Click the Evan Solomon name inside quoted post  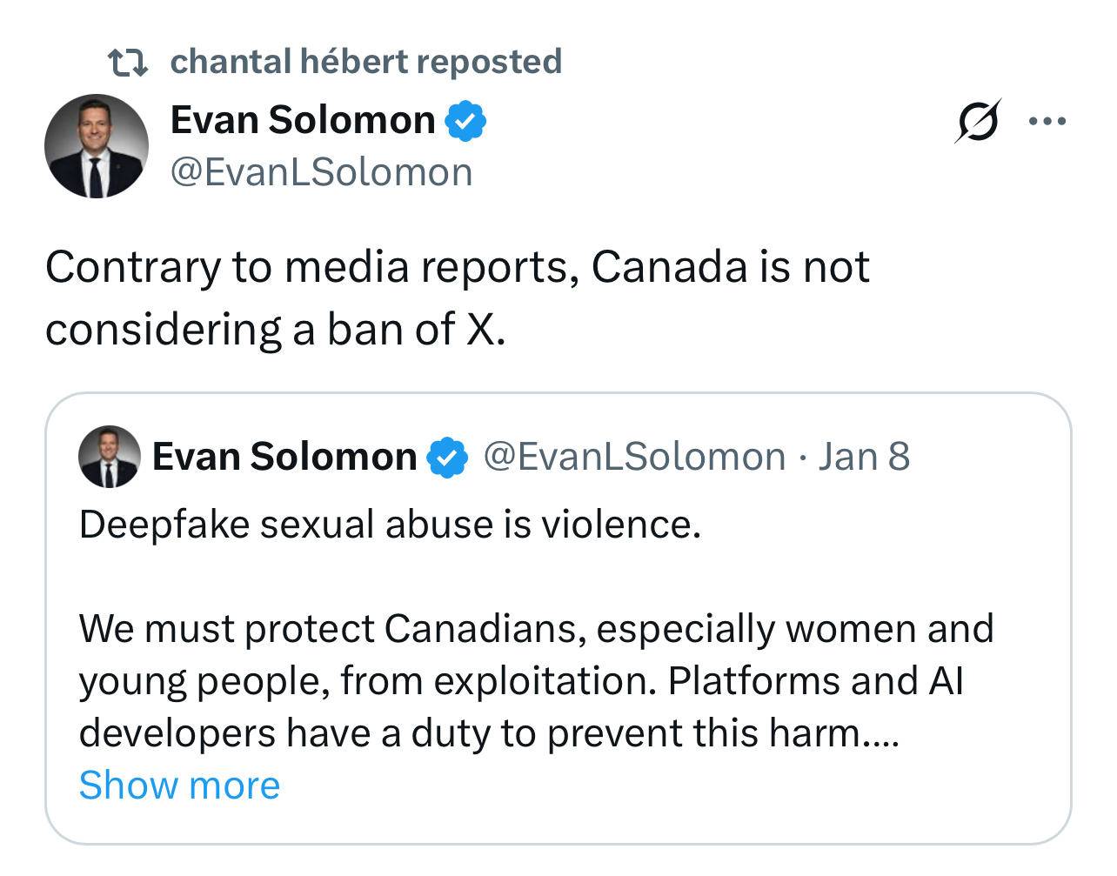(284, 457)
